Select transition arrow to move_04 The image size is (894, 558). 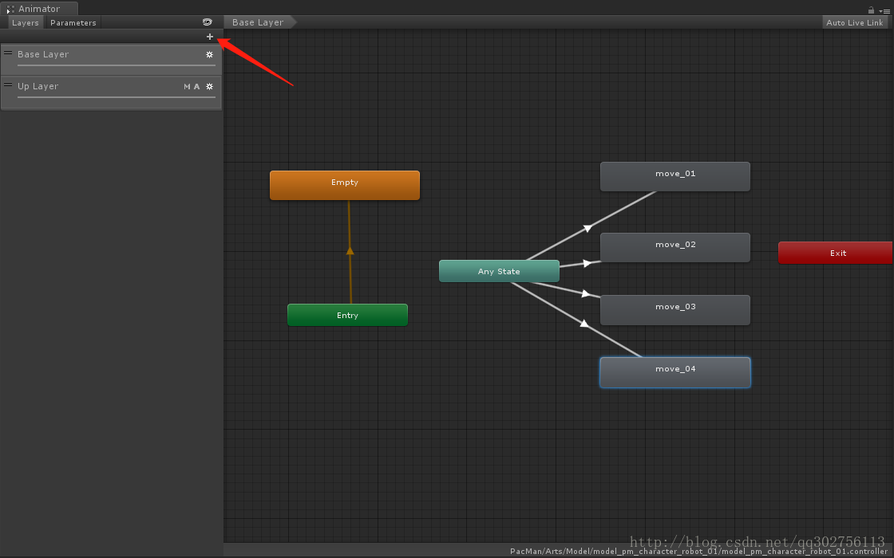[x=583, y=324]
